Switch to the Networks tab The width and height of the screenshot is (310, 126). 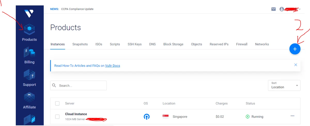pyautogui.click(x=262, y=44)
